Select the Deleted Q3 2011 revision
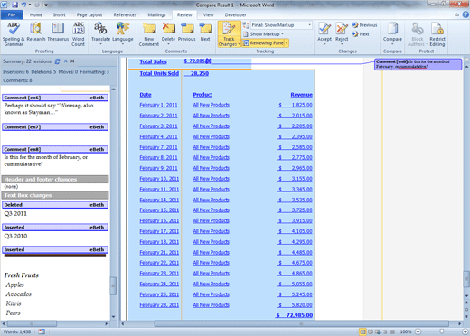This screenshot has height=336, width=470. 55,205
